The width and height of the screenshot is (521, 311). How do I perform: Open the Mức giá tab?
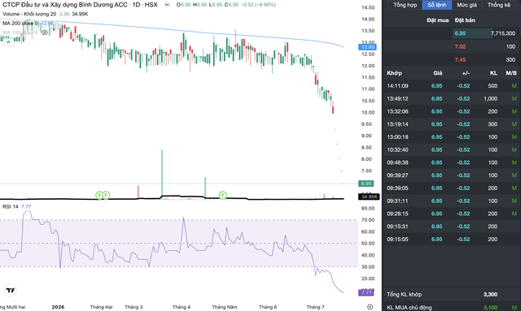point(466,5)
